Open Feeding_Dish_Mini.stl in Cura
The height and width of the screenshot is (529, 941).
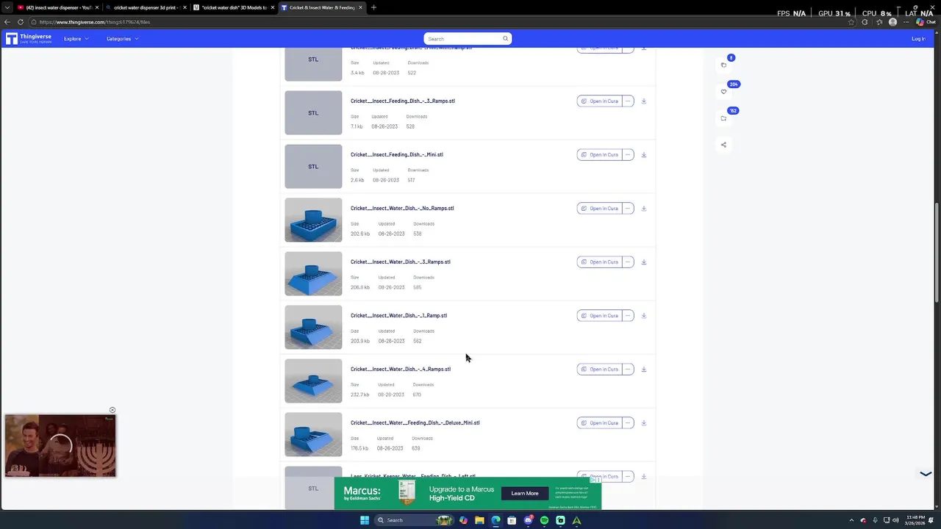[x=599, y=155]
